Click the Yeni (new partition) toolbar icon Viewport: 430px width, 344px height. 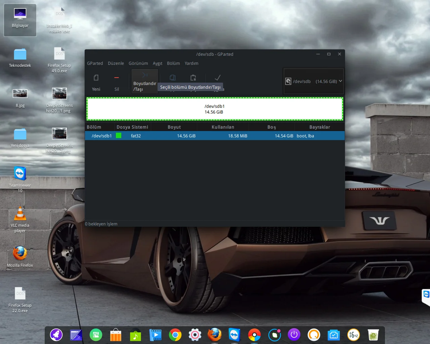pyautogui.click(x=96, y=78)
